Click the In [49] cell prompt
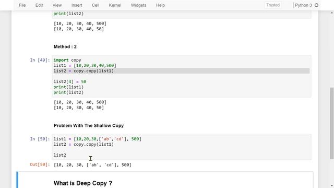This screenshot has height=188, width=334. [40, 60]
